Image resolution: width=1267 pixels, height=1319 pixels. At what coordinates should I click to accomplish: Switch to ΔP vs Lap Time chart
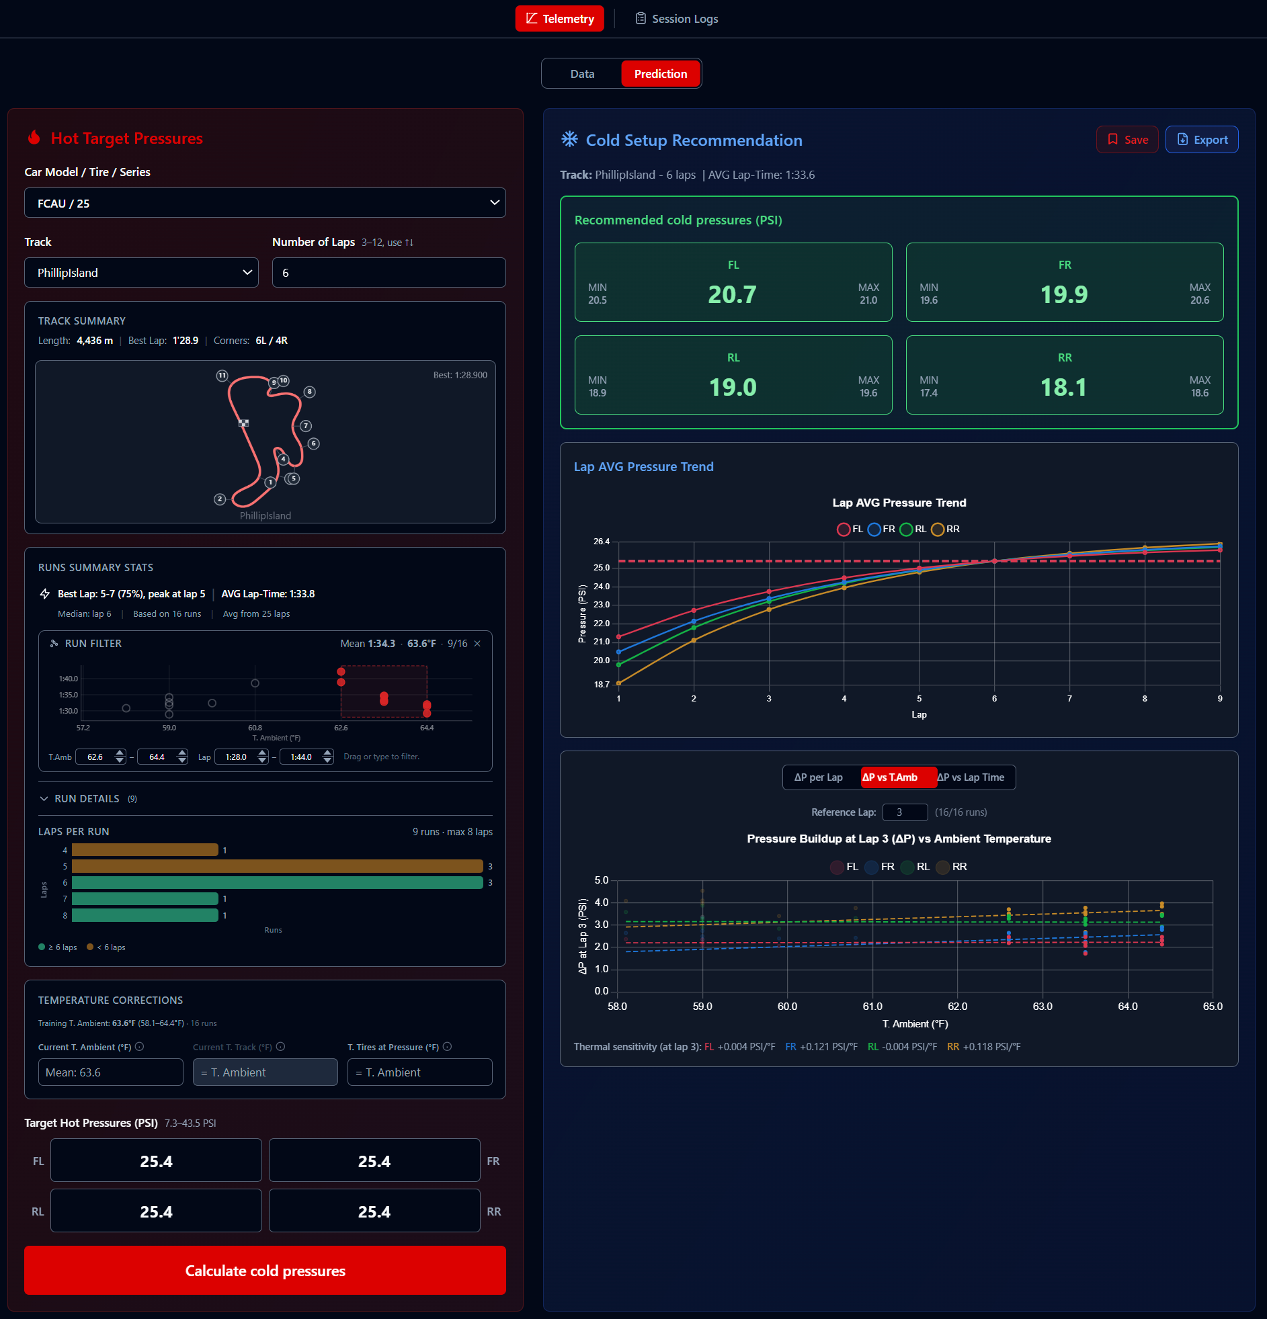tap(971, 777)
